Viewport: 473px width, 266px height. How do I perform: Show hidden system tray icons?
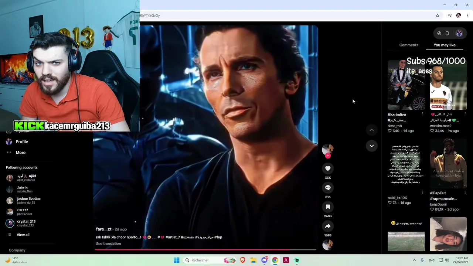pyautogui.click(x=414, y=260)
